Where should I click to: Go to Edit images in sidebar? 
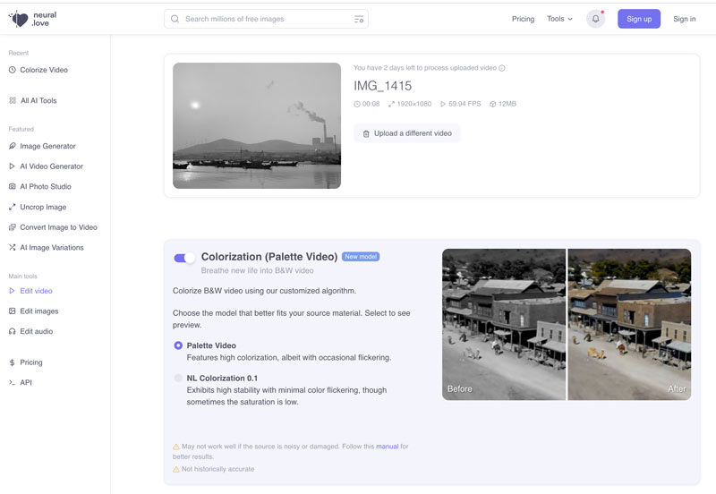coord(38,311)
